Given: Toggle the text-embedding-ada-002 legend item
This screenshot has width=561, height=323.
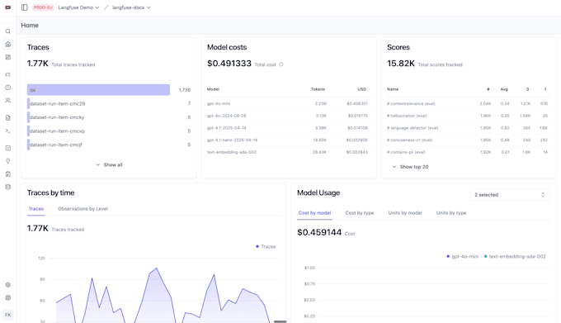Looking at the screenshot, I should click(515, 256).
